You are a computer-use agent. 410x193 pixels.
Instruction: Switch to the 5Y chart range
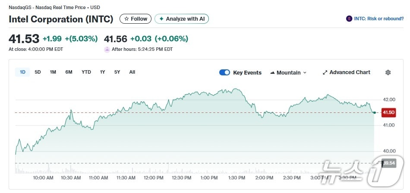[x=117, y=72]
